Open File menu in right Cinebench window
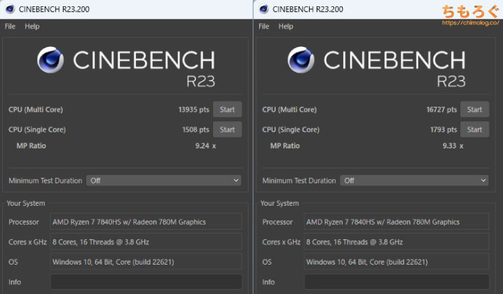The height and width of the screenshot is (294, 503). [263, 27]
